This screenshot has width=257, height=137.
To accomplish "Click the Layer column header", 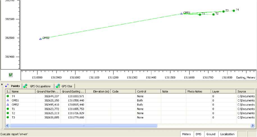I will coord(224,91).
